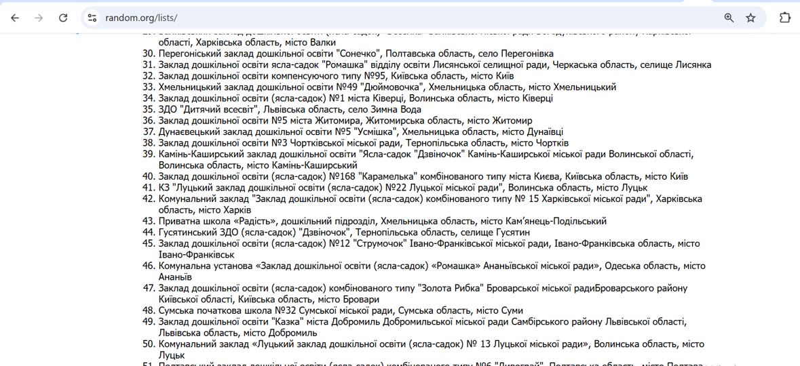Viewport: 800px width, 366px height.
Task: Click the browser Back arrow
Action: coord(15,18)
